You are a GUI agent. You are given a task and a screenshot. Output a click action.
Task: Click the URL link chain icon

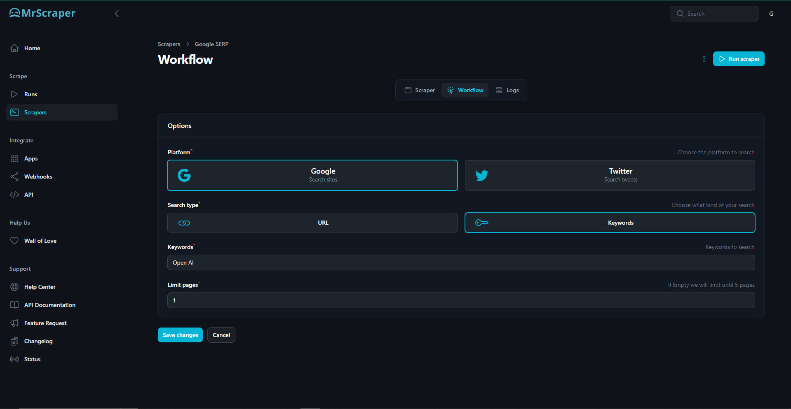tap(184, 223)
